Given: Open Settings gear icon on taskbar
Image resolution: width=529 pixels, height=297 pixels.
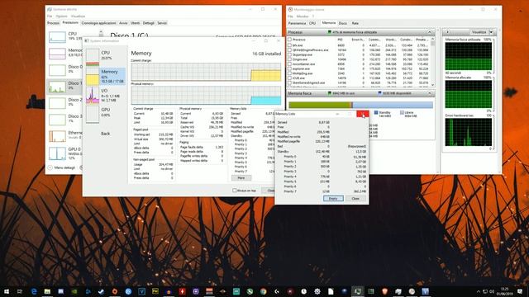Looking at the screenshot, I should click(x=317, y=291).
